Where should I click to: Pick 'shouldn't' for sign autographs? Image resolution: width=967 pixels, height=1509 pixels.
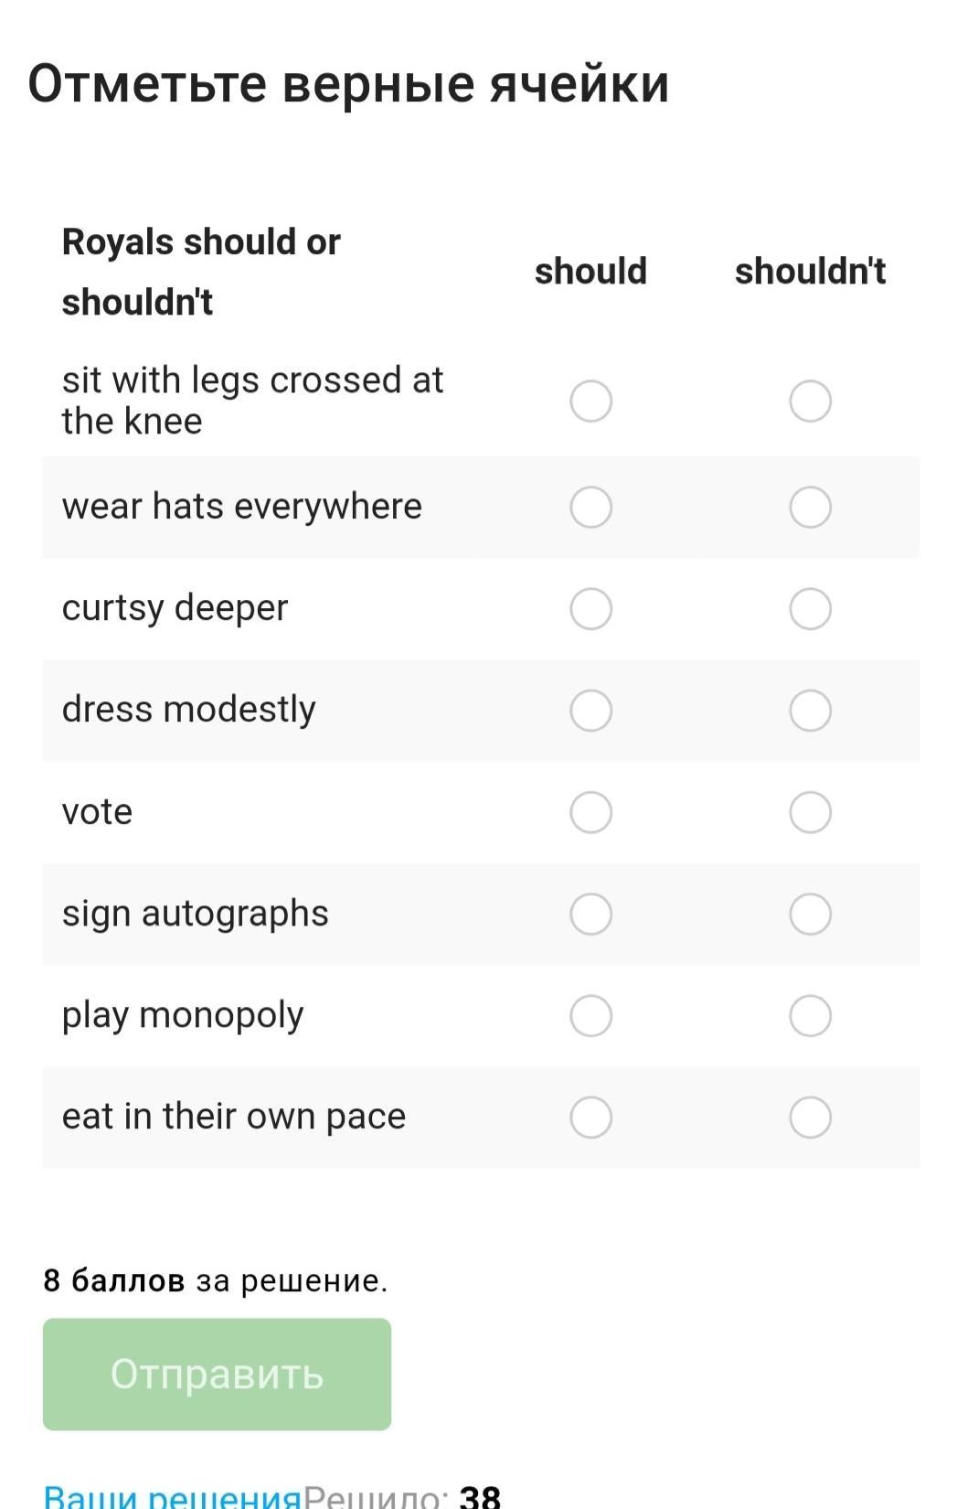click(810, 914)
